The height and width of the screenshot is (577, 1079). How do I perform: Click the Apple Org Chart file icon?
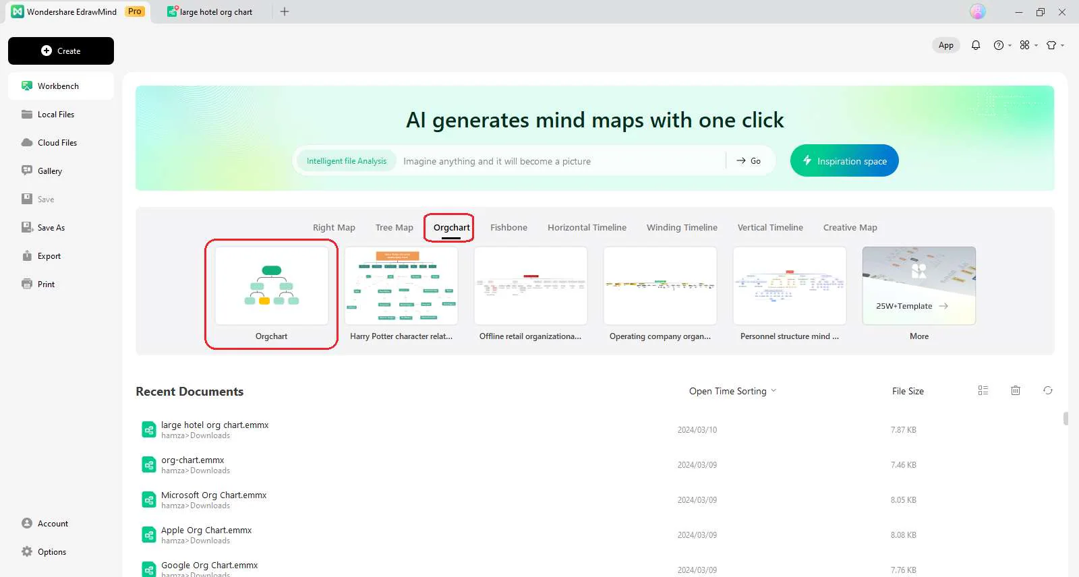pos(149,535)
